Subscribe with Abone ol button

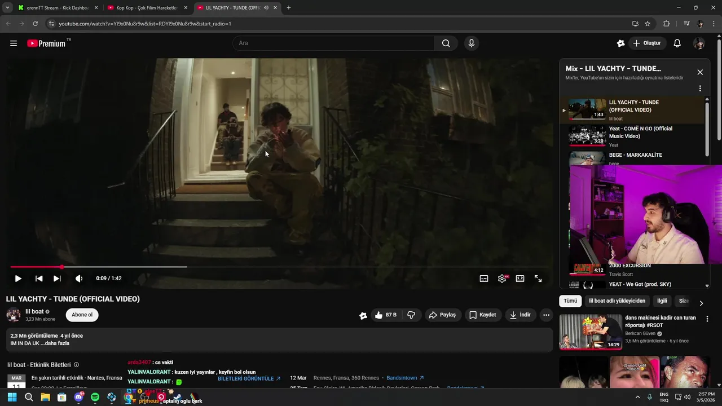(x=82, y=315)
